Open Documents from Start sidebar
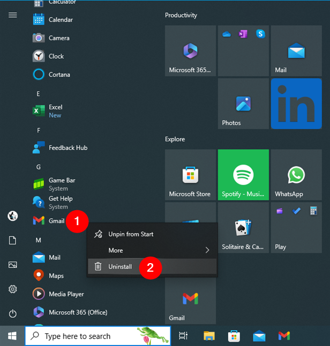Screen dimensions: 330x346 [13, 240]
